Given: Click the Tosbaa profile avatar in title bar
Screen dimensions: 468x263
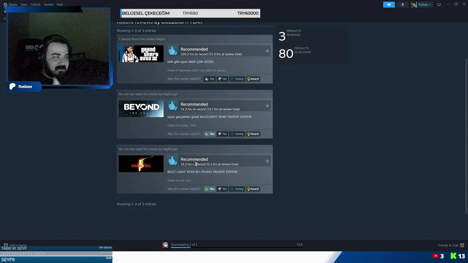Looking at the screenshot, I should click(x=414, y=4).
